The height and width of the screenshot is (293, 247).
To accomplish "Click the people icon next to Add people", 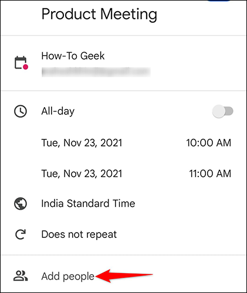I will [x=21, y=276].
